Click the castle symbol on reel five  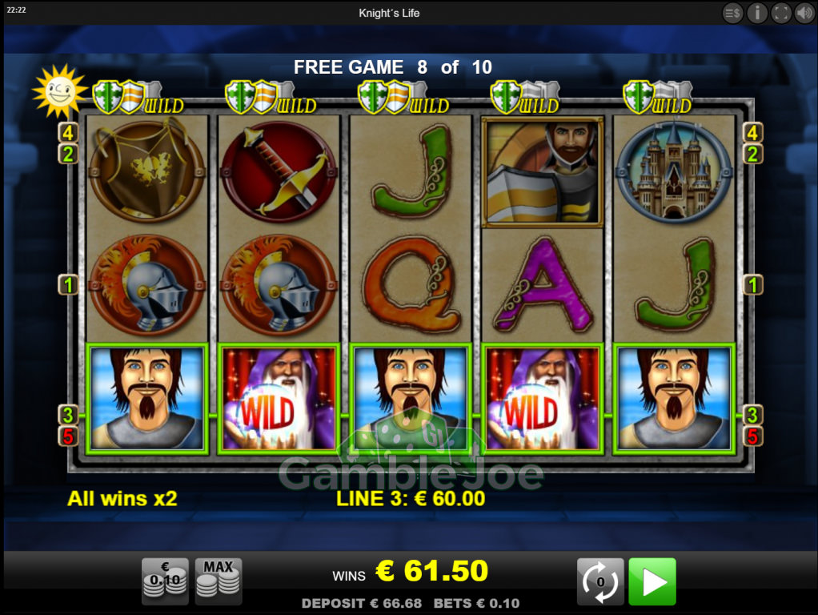pos(673,171)
